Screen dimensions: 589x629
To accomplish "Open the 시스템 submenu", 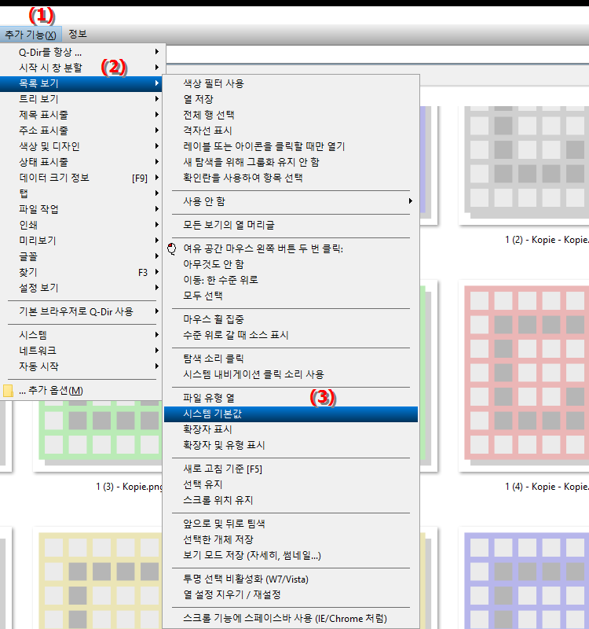I will (x=82, y=335).
